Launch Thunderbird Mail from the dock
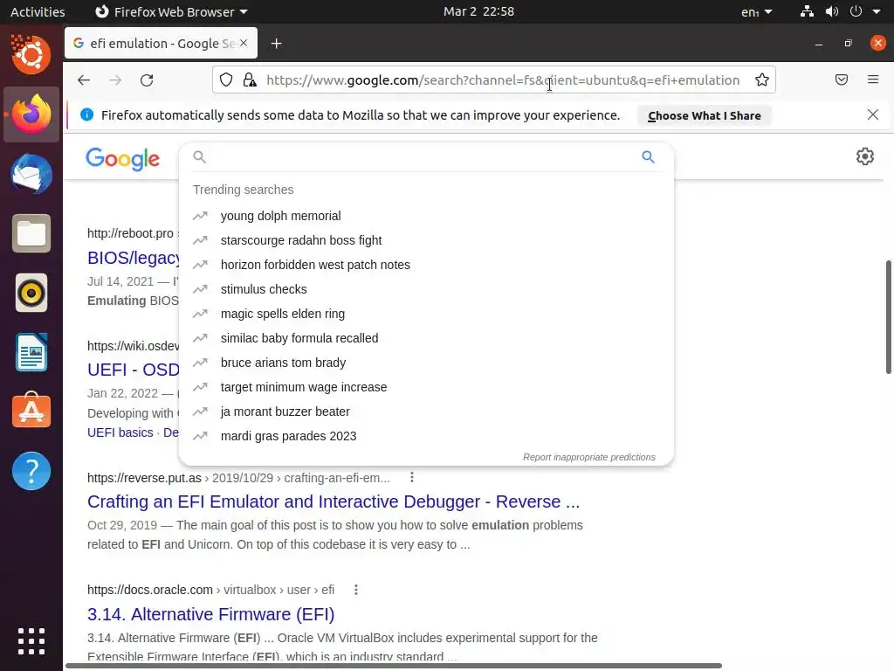 [x=31, y=174]
